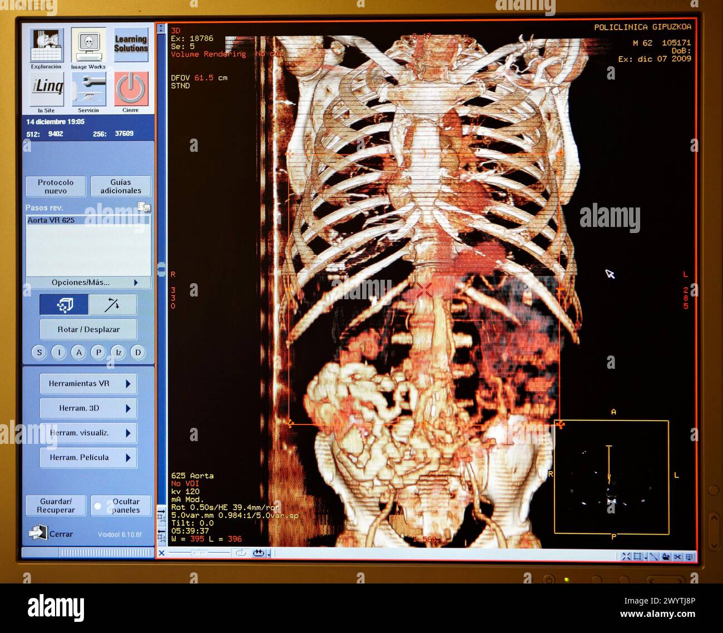Select the line measure icon in the bottom-right toolbar
The height and width of the screenshot is (633, 723).
tap(653, 556)
